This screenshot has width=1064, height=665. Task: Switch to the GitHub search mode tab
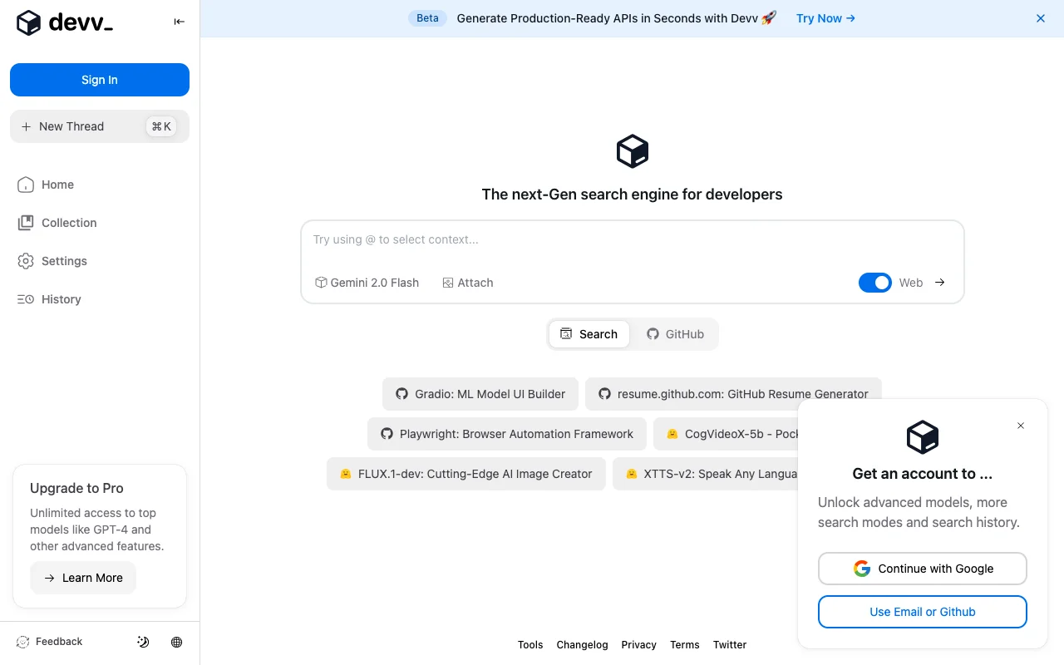pyautogui.click(x=675, y=333)
